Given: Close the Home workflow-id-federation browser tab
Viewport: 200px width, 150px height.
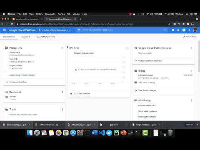Looking at the screenshot, I should pyautogui.click(x=75, y=19).
